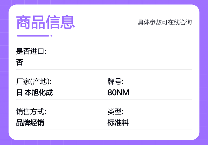
Task: Click the manufacturer value 日 本旭化成
Action: 35,92
